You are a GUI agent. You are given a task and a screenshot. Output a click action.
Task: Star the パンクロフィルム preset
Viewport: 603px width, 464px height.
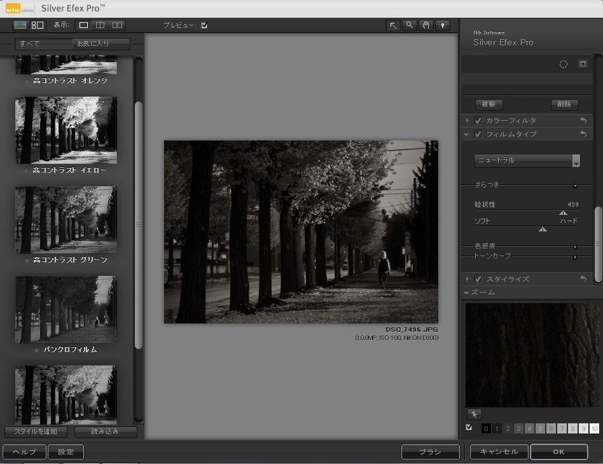36,350
